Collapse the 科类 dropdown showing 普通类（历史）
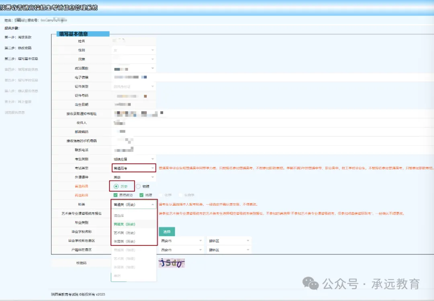Screen dimensions: 434x301 coord(134,205)
